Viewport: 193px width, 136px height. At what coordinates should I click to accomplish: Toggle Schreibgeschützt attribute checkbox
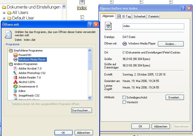tap(124, 97)
